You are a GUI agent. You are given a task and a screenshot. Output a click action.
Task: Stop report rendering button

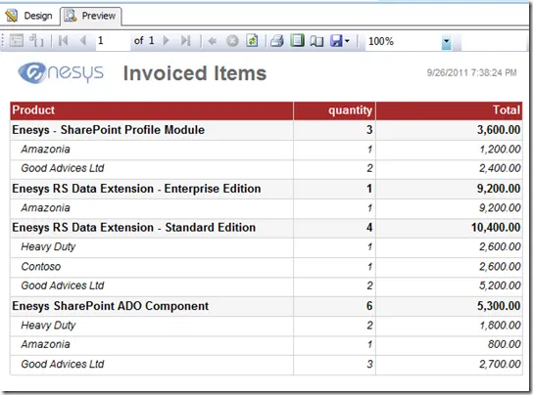tap(232, 41)
